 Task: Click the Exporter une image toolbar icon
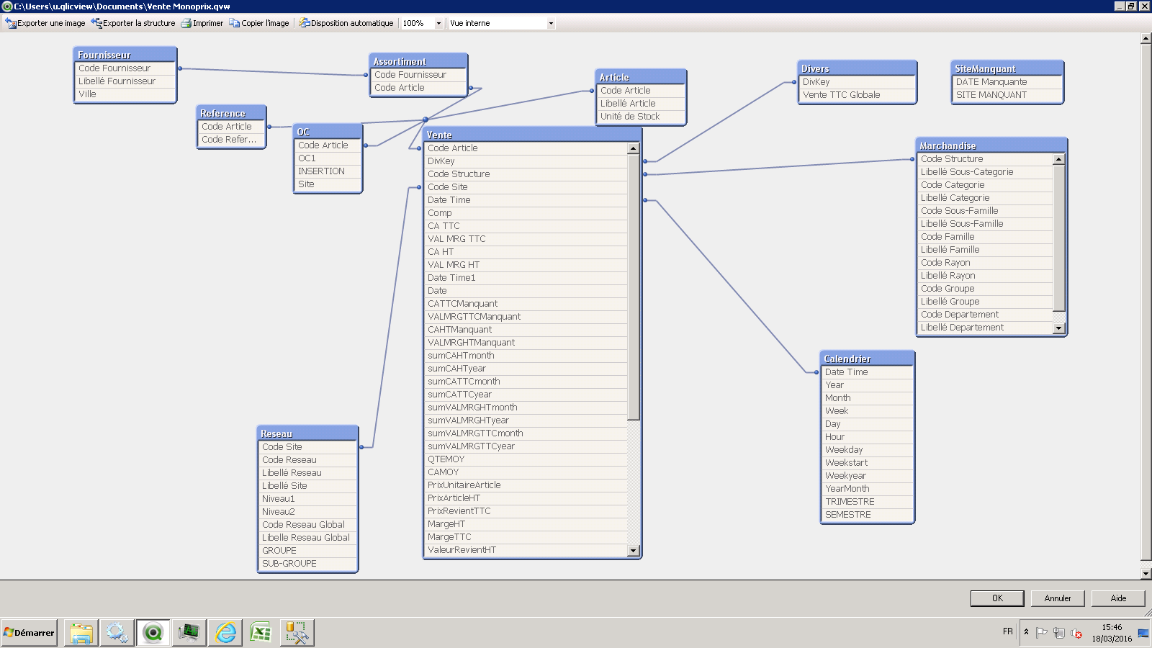[10, 23]
